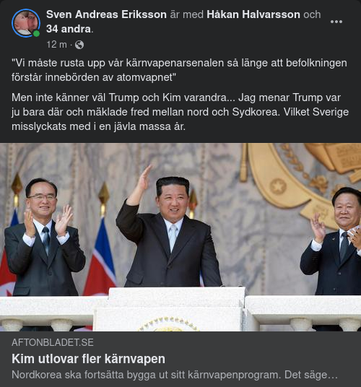This screenshot has height=387, width=361.
Task: Click the white podium in the photo
Action: [x=170, y=308]
